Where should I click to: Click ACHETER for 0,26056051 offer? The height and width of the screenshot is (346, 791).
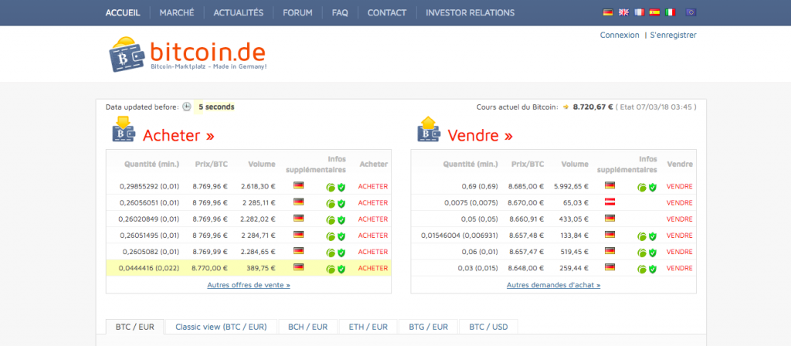point(373,203)
